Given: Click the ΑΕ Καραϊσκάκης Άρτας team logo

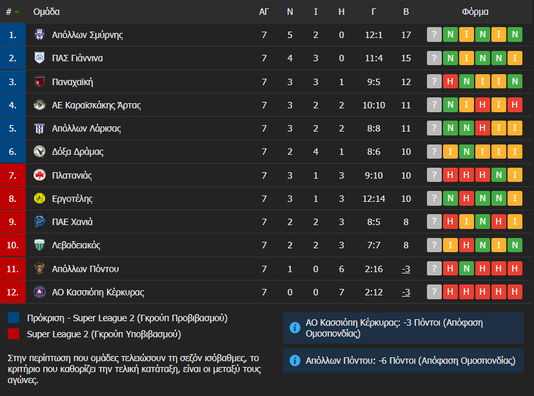Looking at the screenshot, I should 40,105.
